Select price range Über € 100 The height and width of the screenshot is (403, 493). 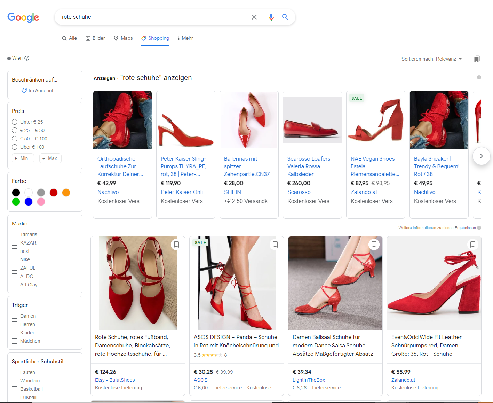pyautogui.click(x=15, y=147)
